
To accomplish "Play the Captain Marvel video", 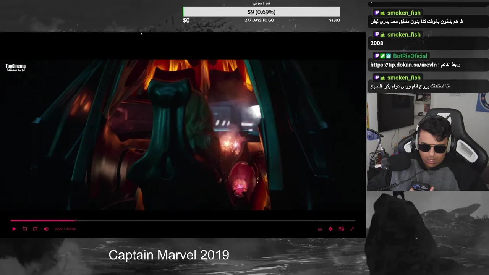I will 14,229.
